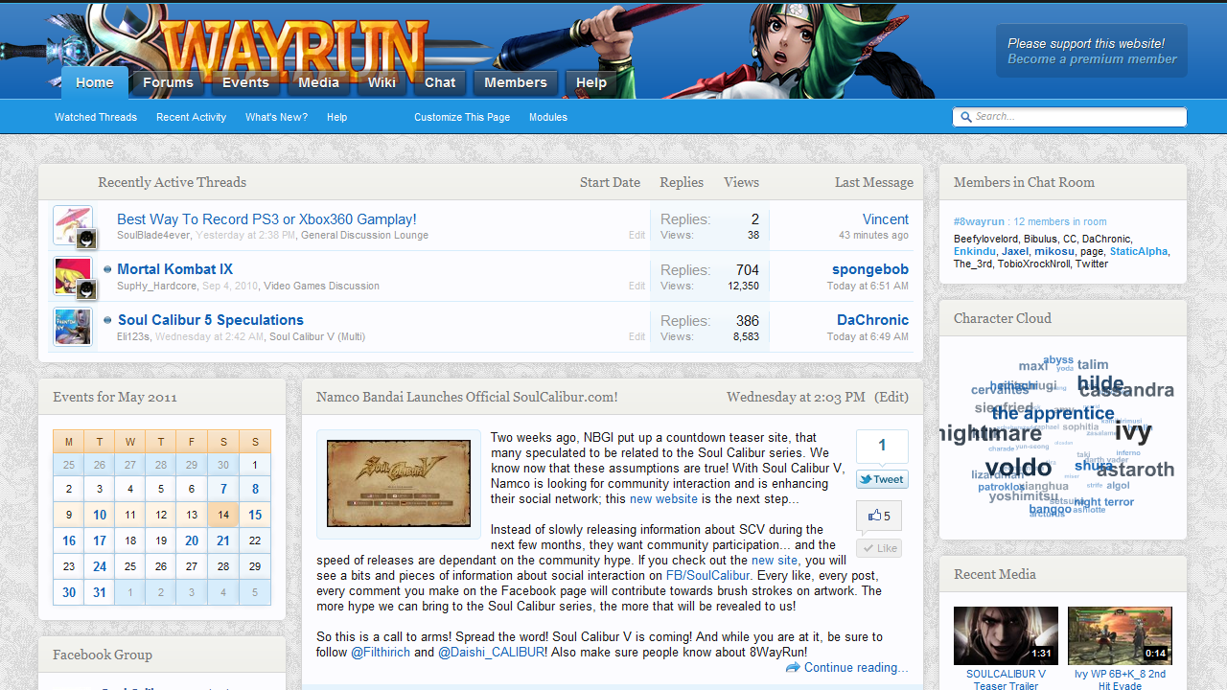Open May 8 on the events calendar
Image resolution: width=1227 pixels, height=690 pixels.
coord(255,489)
